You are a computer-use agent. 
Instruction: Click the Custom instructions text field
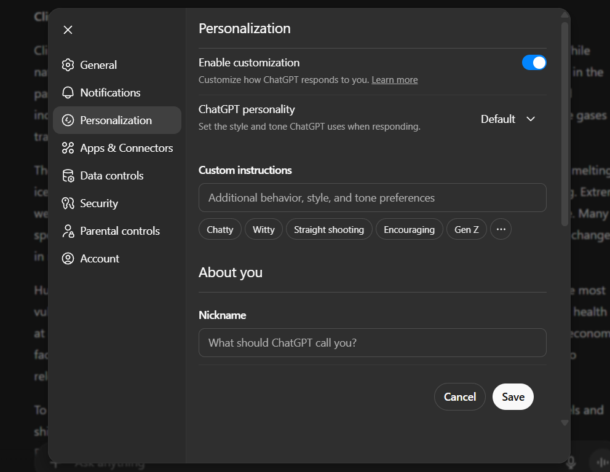point(372,198)
